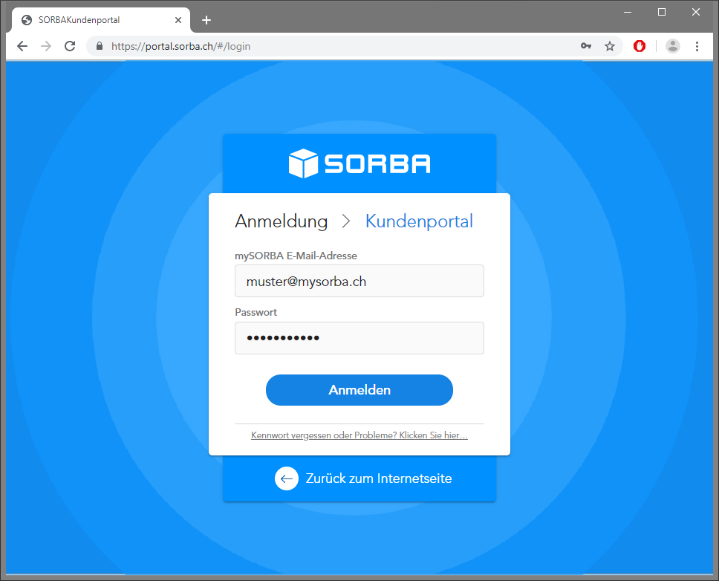Close the SORBAKundenportal tab
719x581 pixels.
click(x=178, y=20)
